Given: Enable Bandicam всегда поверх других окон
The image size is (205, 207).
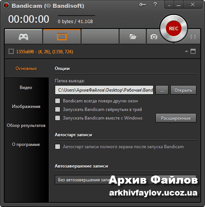Looking at the screenshot, I should pos(57,101).
